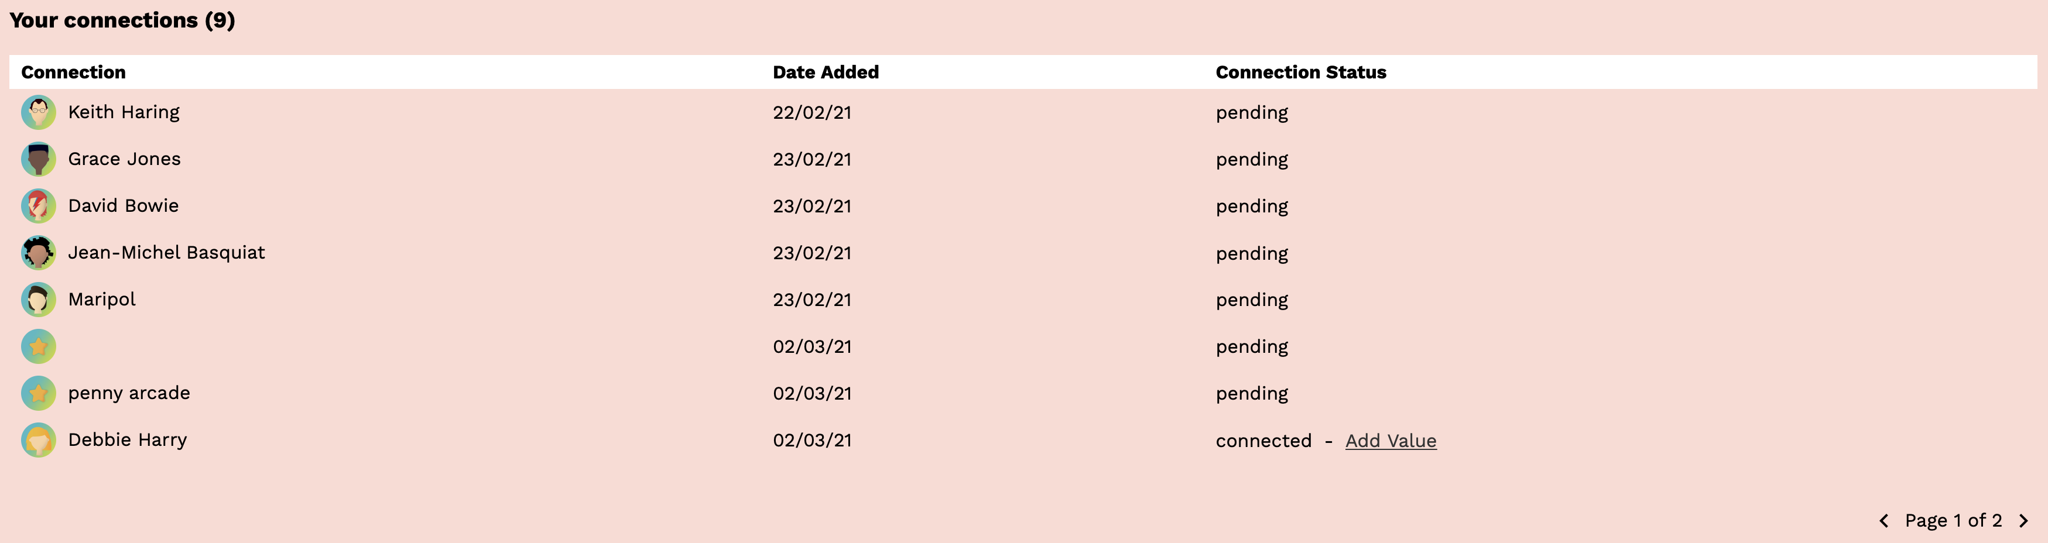Open Debbie Harry's avatar icon
This screenshot has height=543, width=2048.
(38, 439)
